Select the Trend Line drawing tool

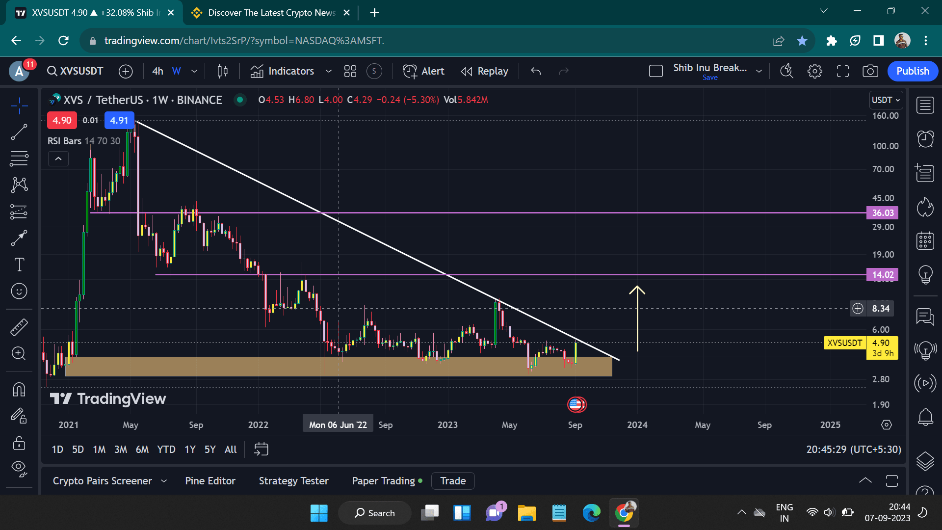pyautogui.click(x=19, y=132)
